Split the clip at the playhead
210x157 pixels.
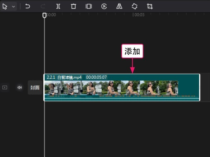[x=58, y=6]
